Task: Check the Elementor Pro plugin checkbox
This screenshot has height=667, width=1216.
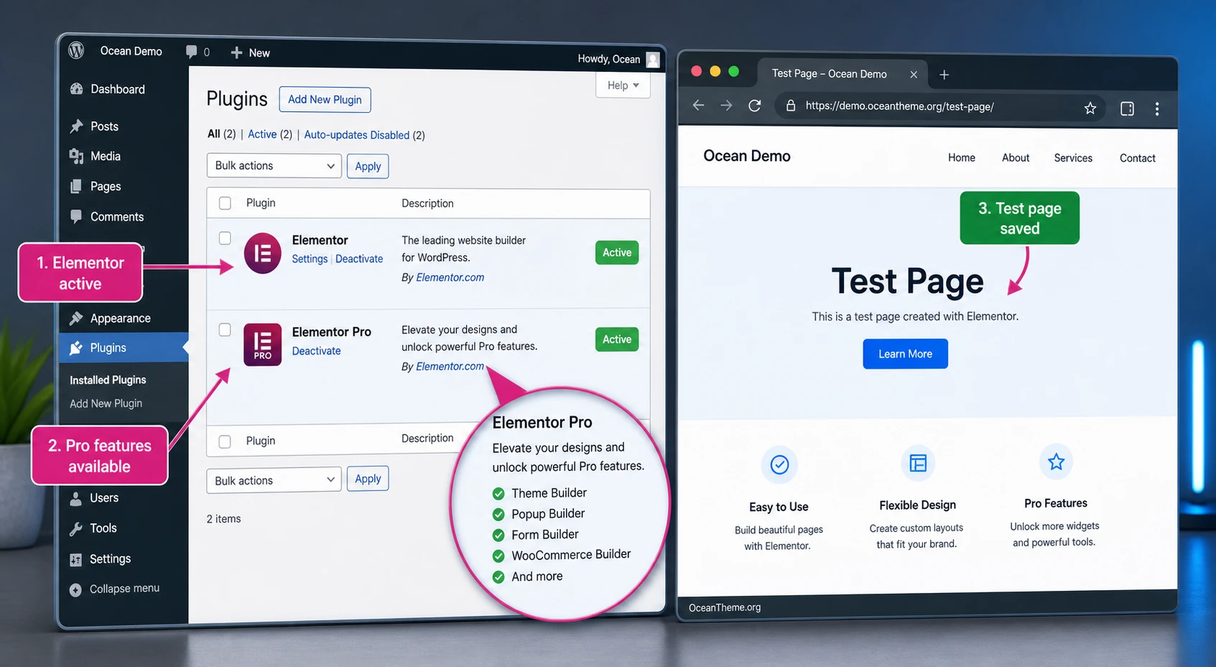Action: click(x=225, y=330)
